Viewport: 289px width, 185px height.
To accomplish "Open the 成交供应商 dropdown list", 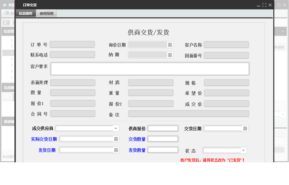I will point(115,128).
